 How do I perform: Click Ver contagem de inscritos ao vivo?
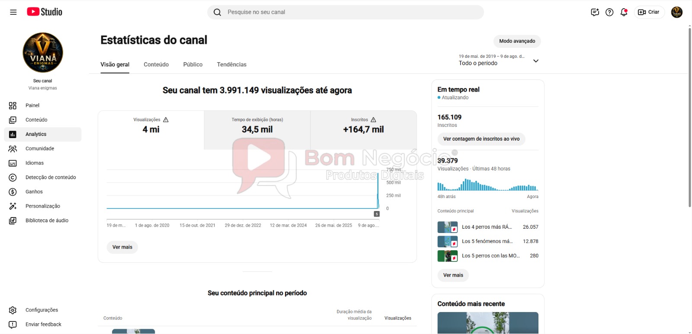[481, 139]
